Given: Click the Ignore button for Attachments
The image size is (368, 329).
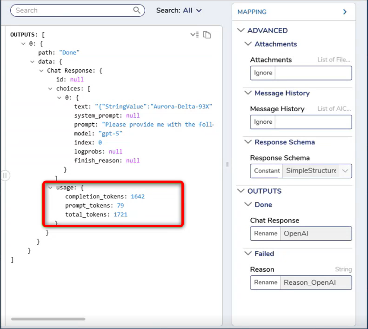Looking at the screenshot, I should [x=263, y=73].
